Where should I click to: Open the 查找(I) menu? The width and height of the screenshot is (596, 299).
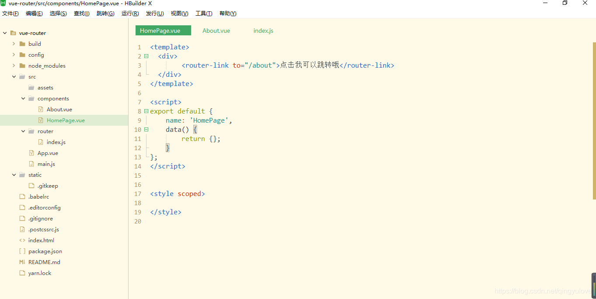point(82,14)
